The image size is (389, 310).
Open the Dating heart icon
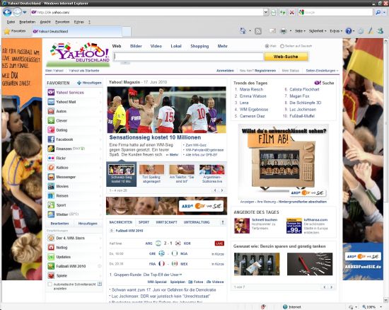51,130
